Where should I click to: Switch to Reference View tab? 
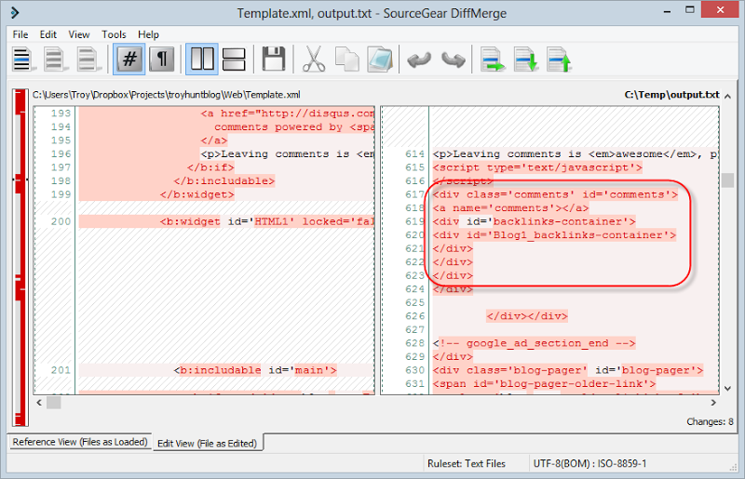pyautogui.click(x=80, y=442)
